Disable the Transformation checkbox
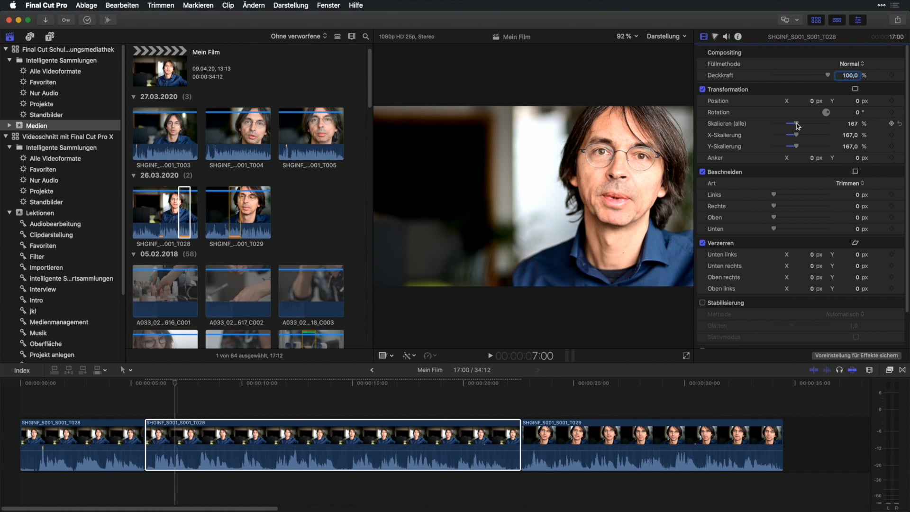 pos(703,89)
